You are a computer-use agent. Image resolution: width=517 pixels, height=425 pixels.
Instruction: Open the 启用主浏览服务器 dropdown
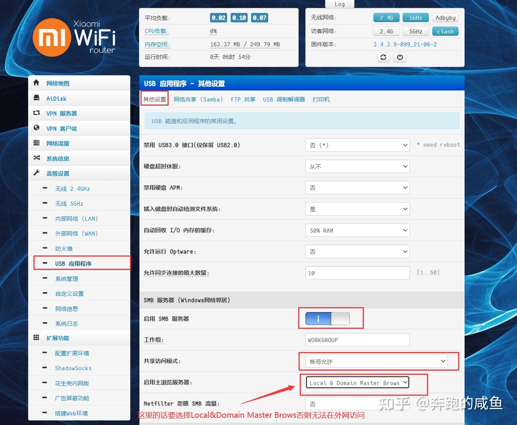[x=357, y=382]
